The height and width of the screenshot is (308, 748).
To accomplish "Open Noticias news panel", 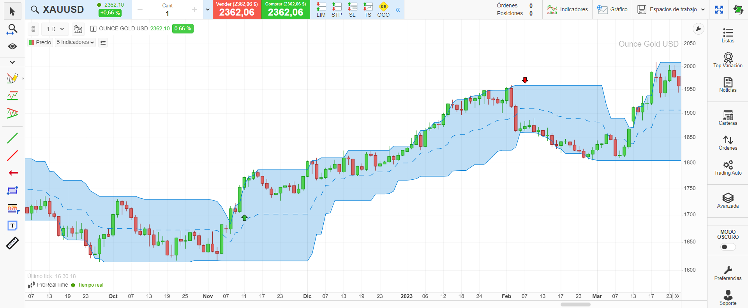I will coord(728,85).
